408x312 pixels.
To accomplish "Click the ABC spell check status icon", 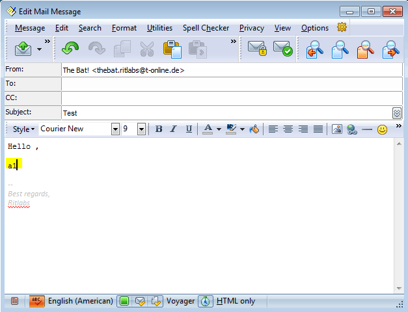I will (x=36, y=301).
